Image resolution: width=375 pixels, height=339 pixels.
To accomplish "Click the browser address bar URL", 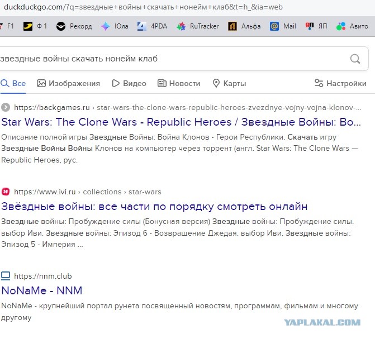I will click(x=143, y=7).
